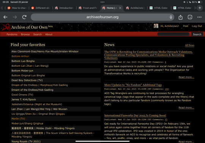Switch to the 'Frost and Fir' tab

pyautogui.click(x=88, y=8)
